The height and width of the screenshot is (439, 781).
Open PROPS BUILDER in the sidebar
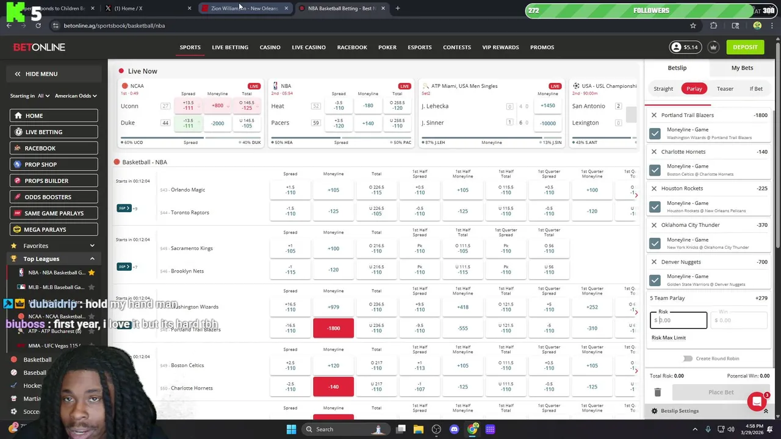[54, 180]
